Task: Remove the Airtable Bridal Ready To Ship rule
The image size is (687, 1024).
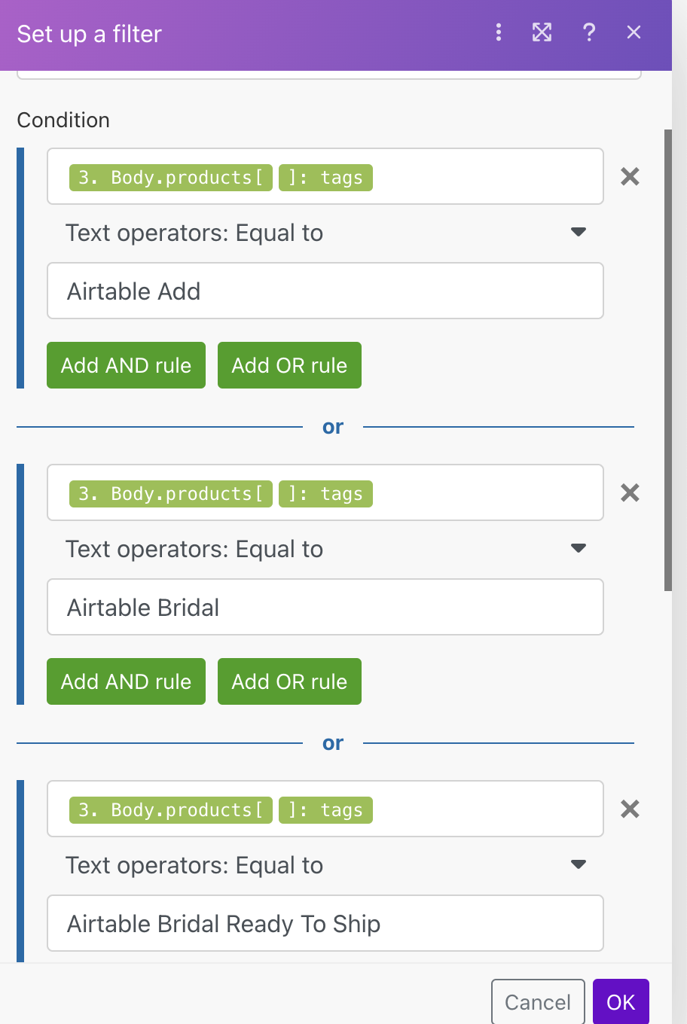Action: 630,809
